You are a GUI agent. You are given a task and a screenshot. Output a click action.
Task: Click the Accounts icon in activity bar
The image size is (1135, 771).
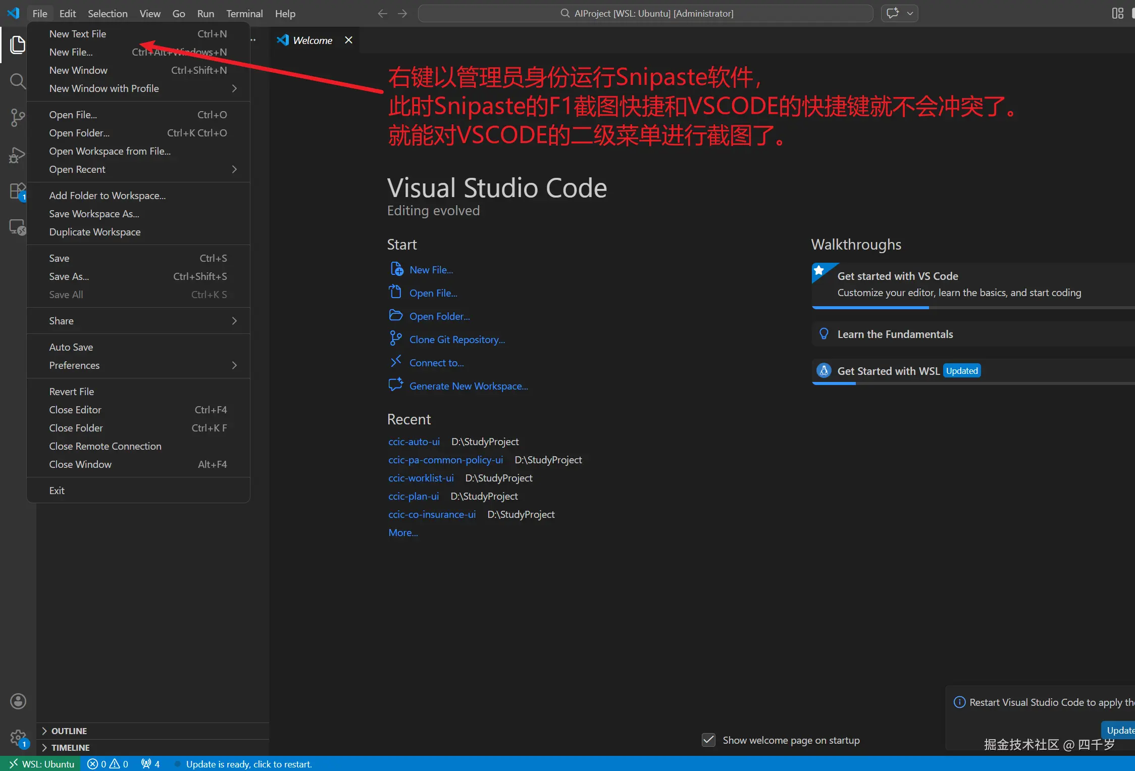pos(18,701)
